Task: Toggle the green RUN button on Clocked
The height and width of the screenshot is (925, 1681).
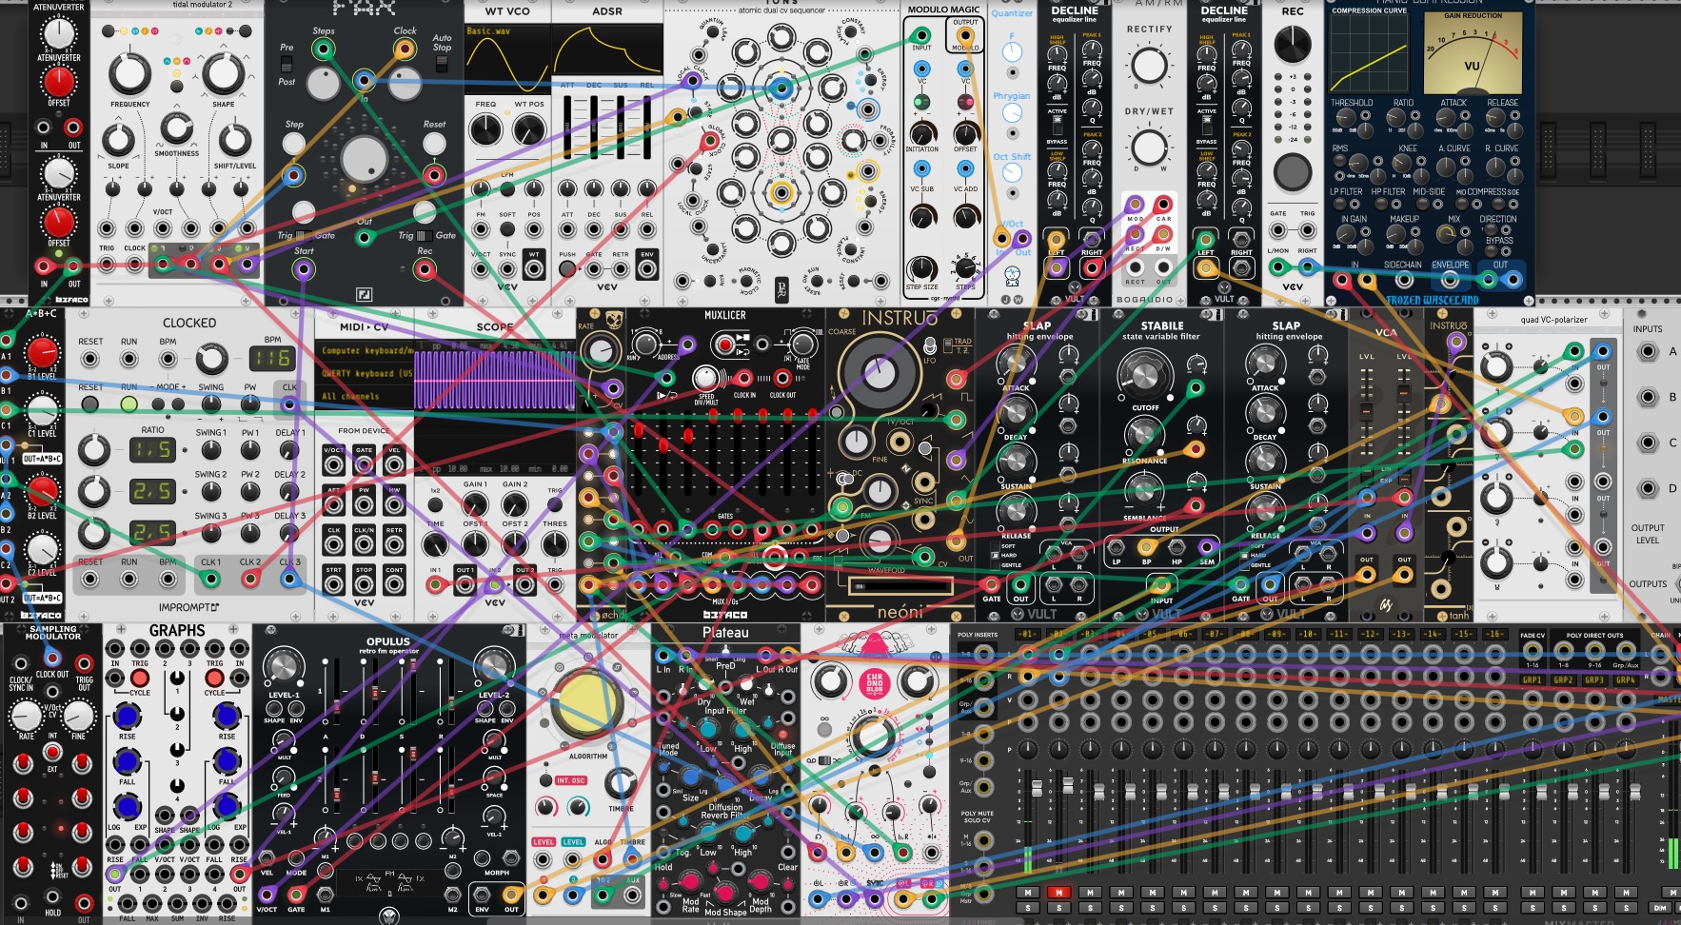Action: click(129, 403)
